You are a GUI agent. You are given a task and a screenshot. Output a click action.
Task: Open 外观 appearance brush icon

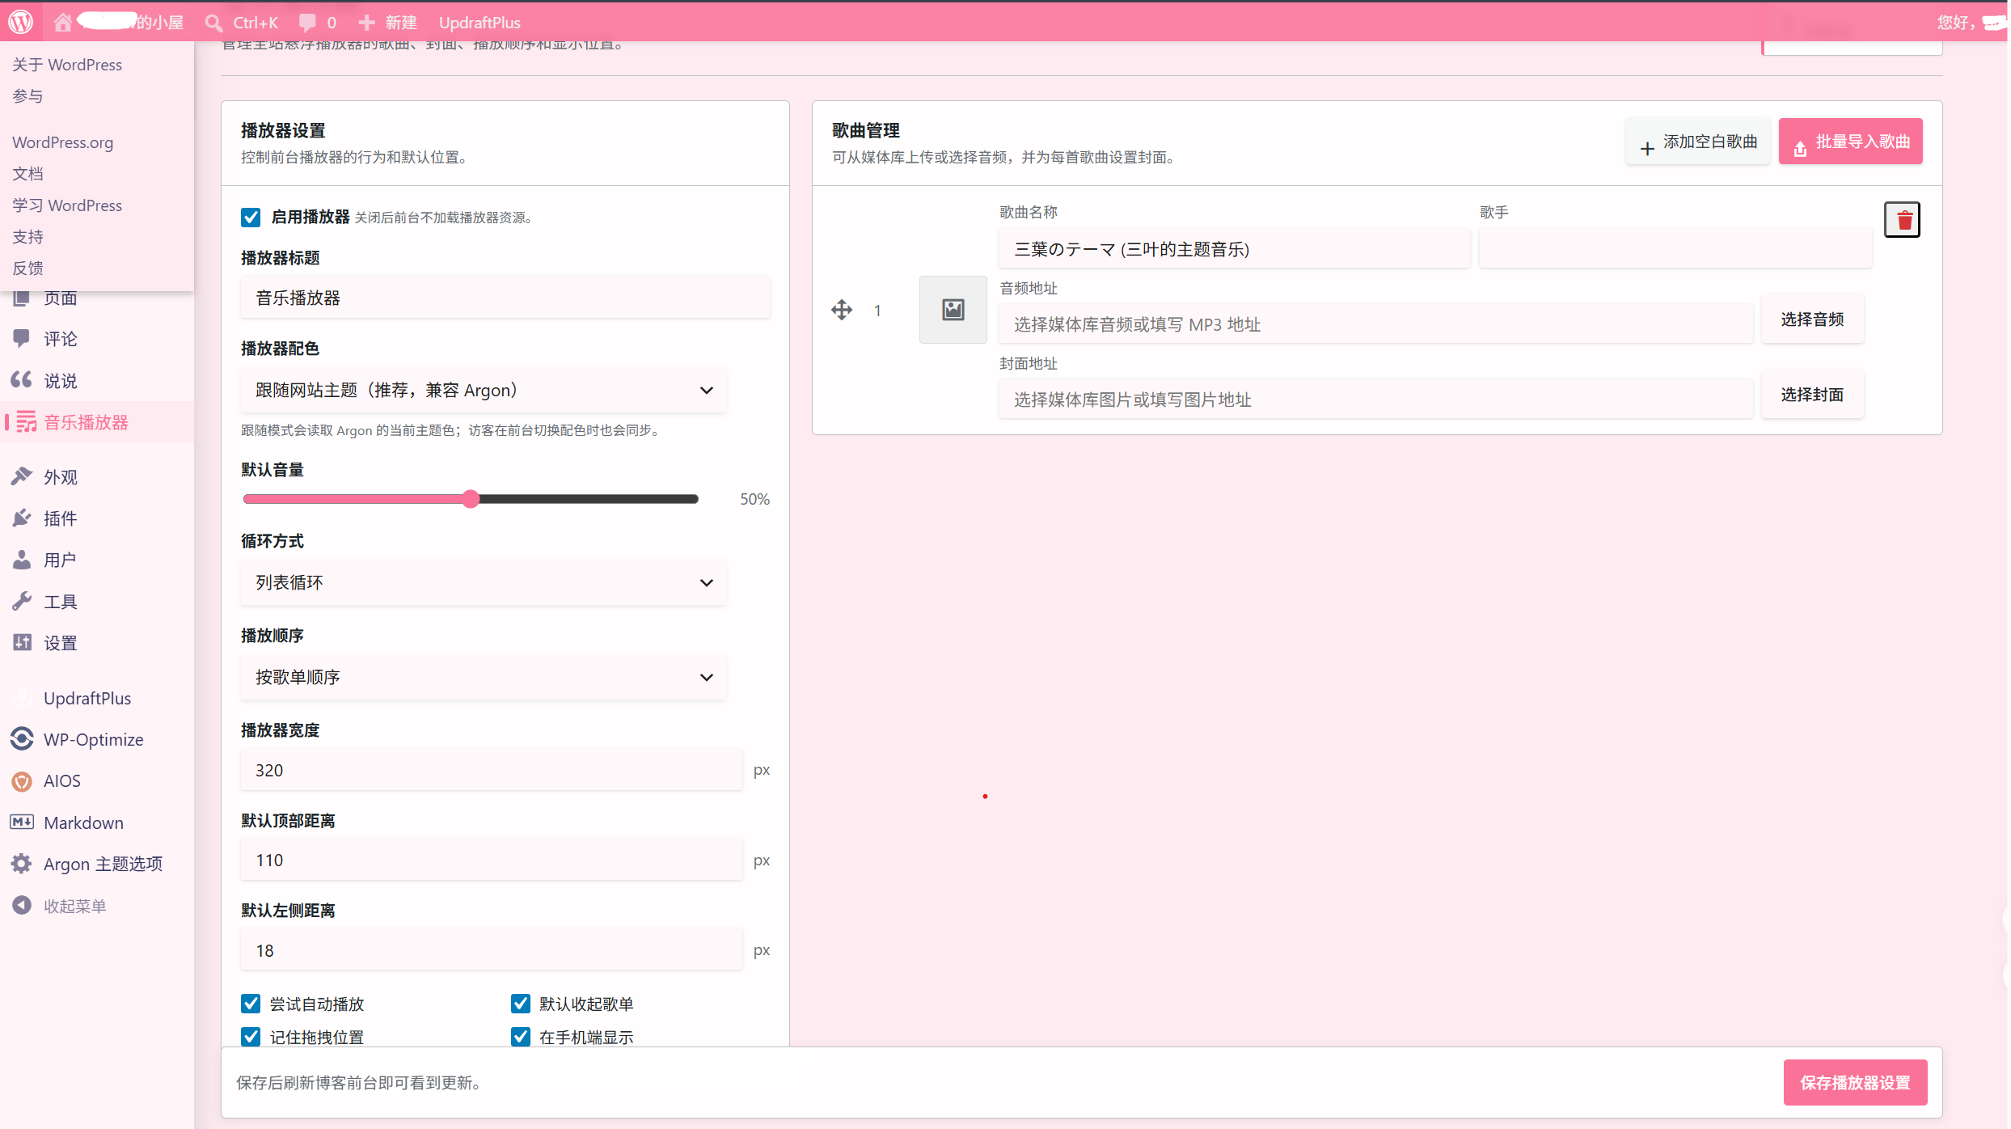click(x=22, y=476)
